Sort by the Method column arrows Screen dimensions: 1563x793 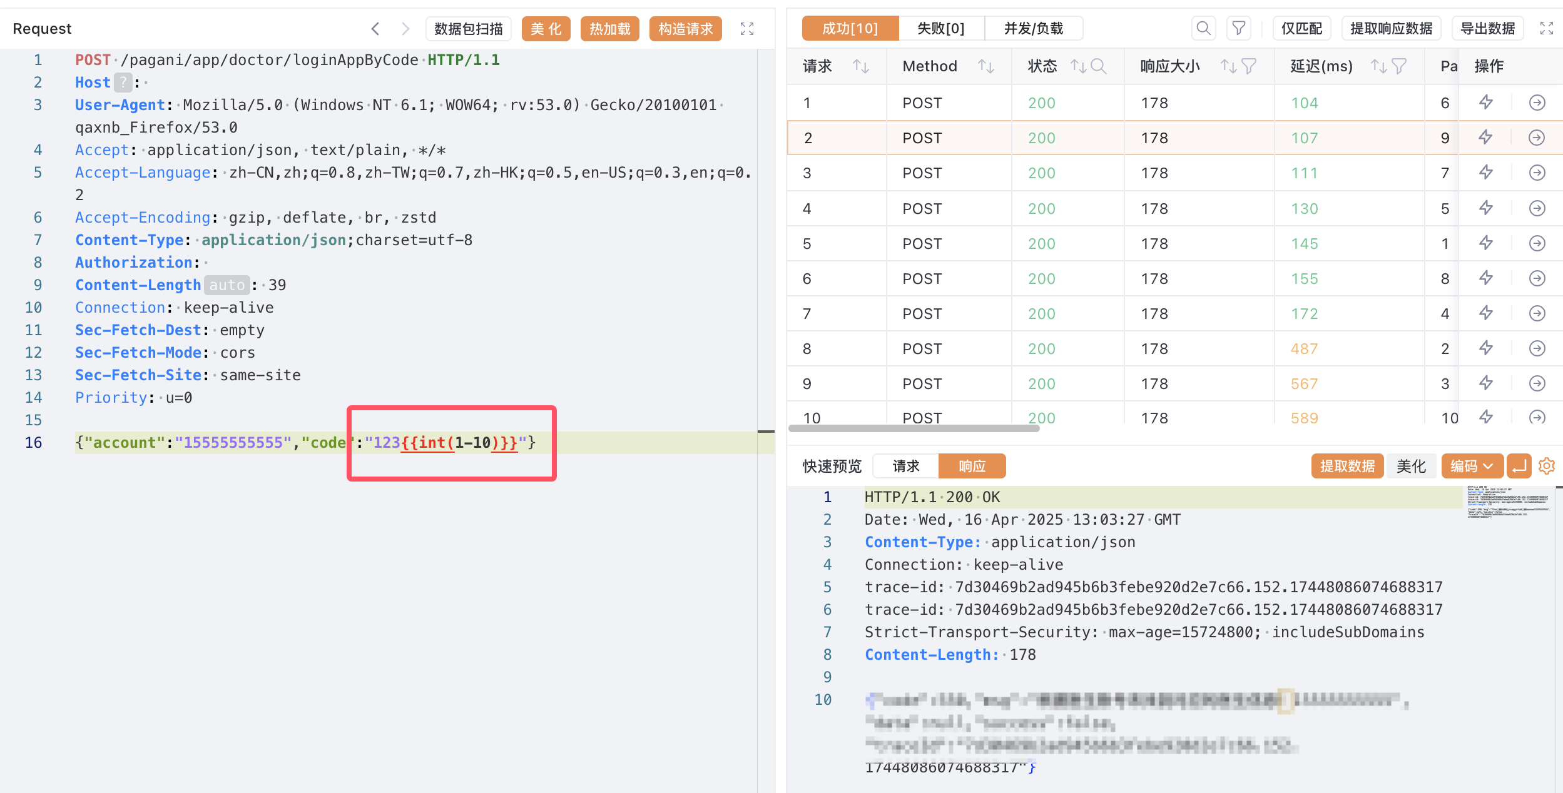coord(986,66)
